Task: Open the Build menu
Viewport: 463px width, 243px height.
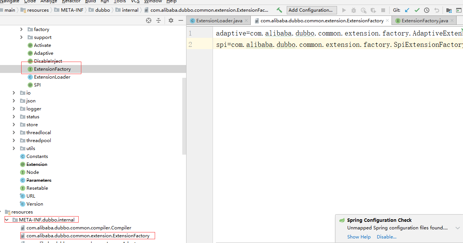Action: click(x=90, y=2)
